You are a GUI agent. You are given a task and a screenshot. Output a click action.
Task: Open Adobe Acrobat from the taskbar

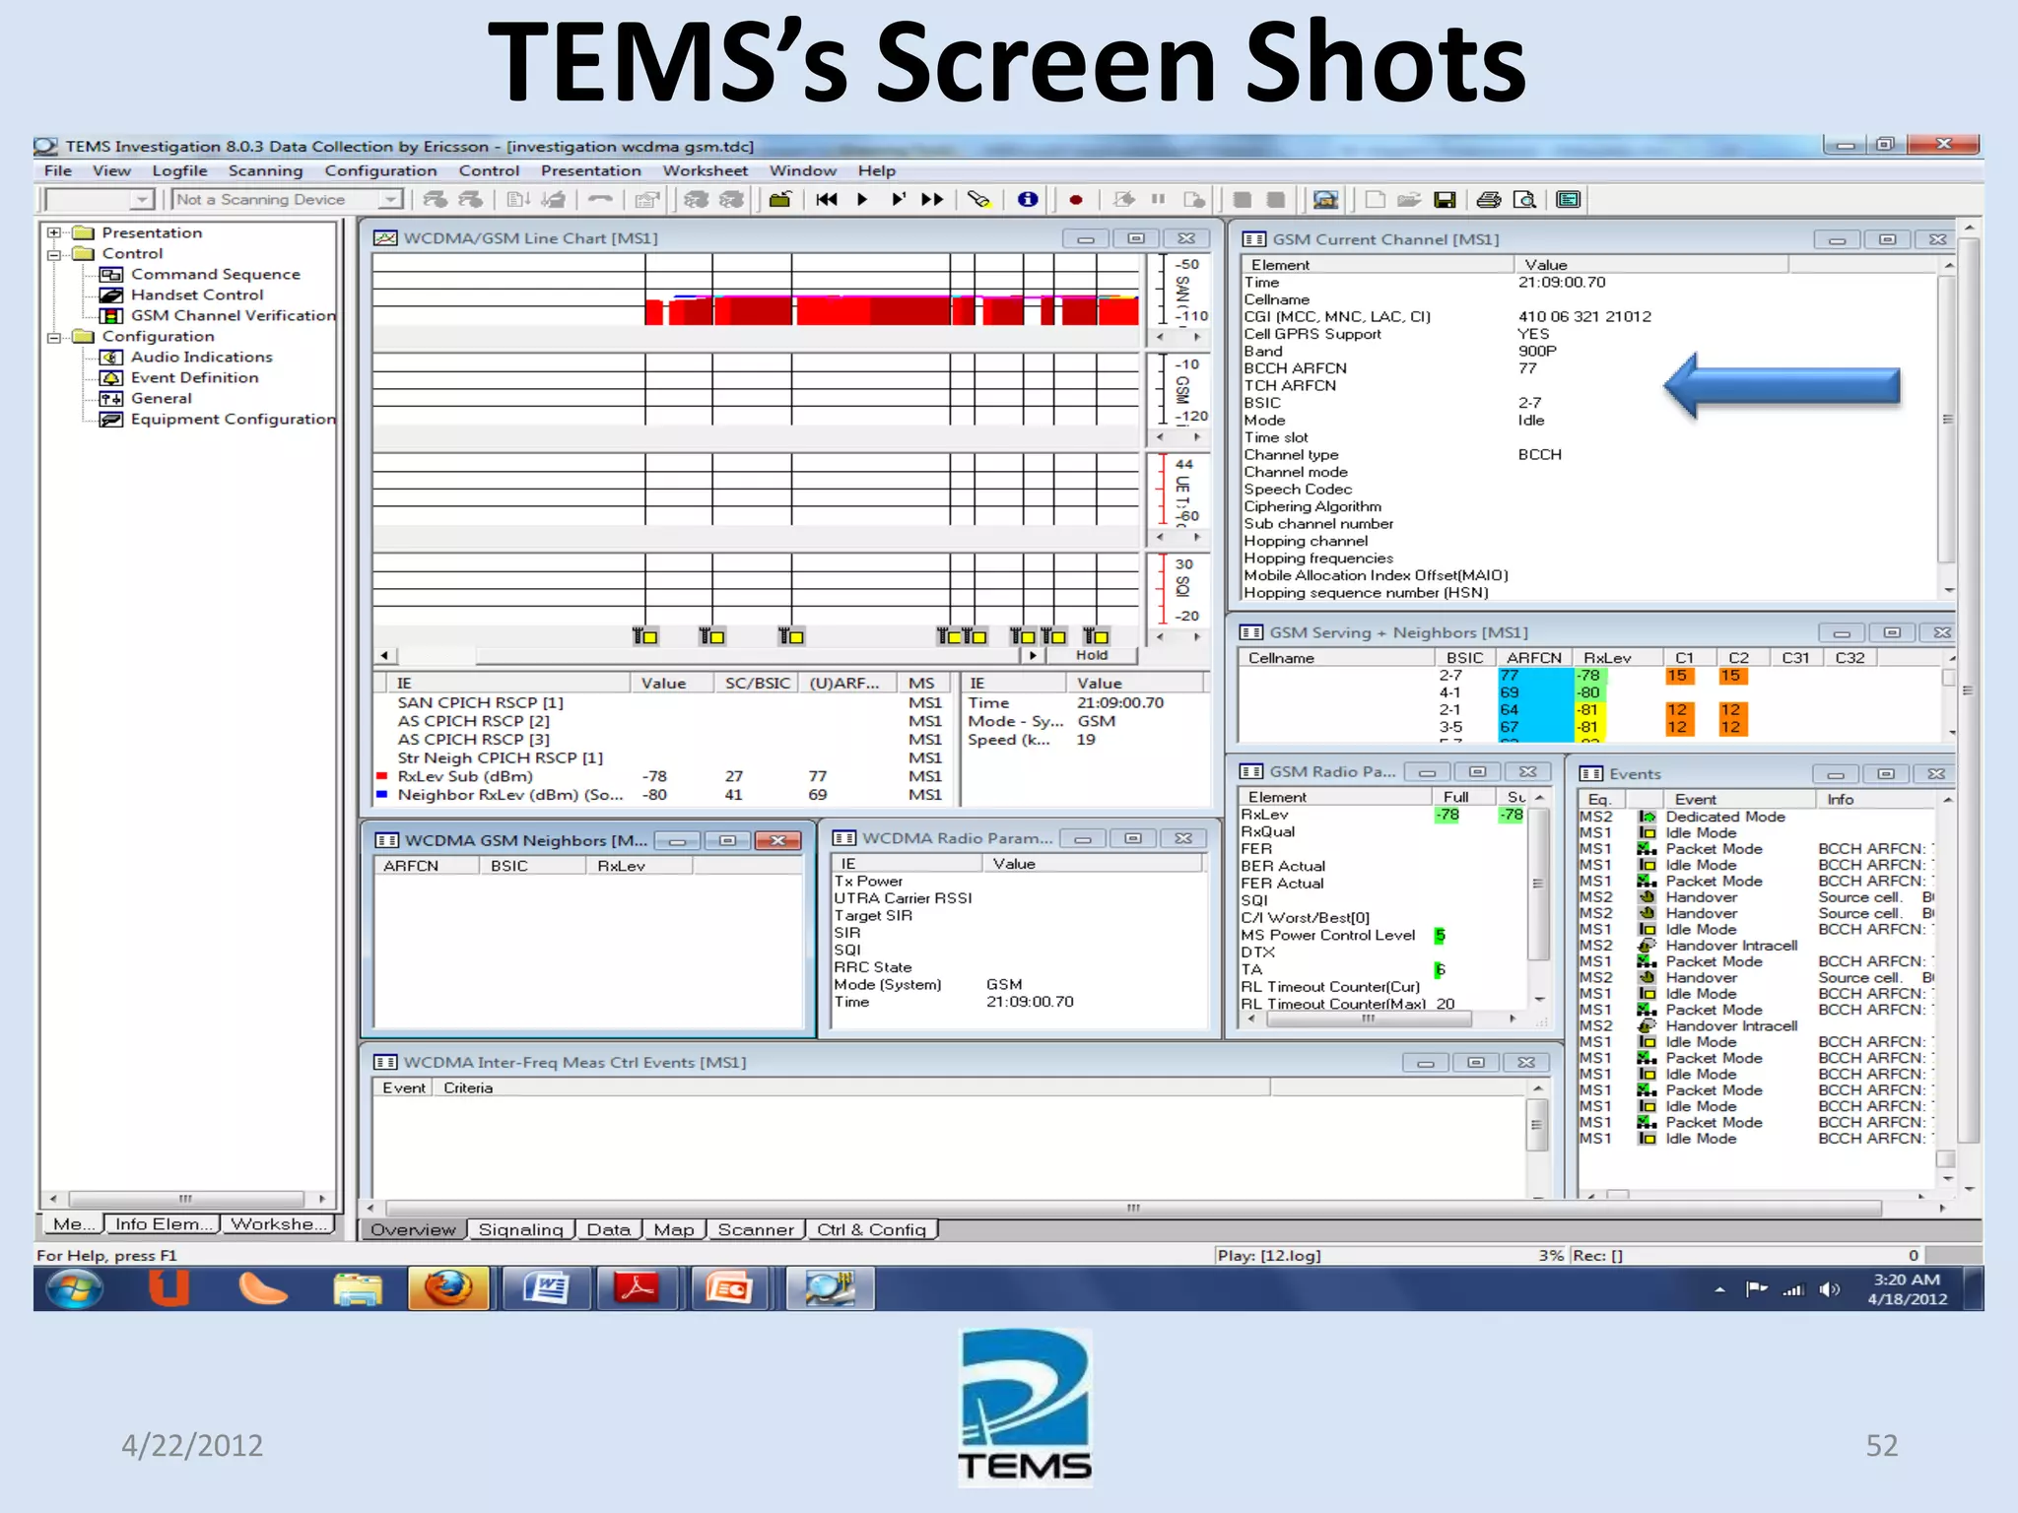pyautogui.click(x=637, y=1288)
